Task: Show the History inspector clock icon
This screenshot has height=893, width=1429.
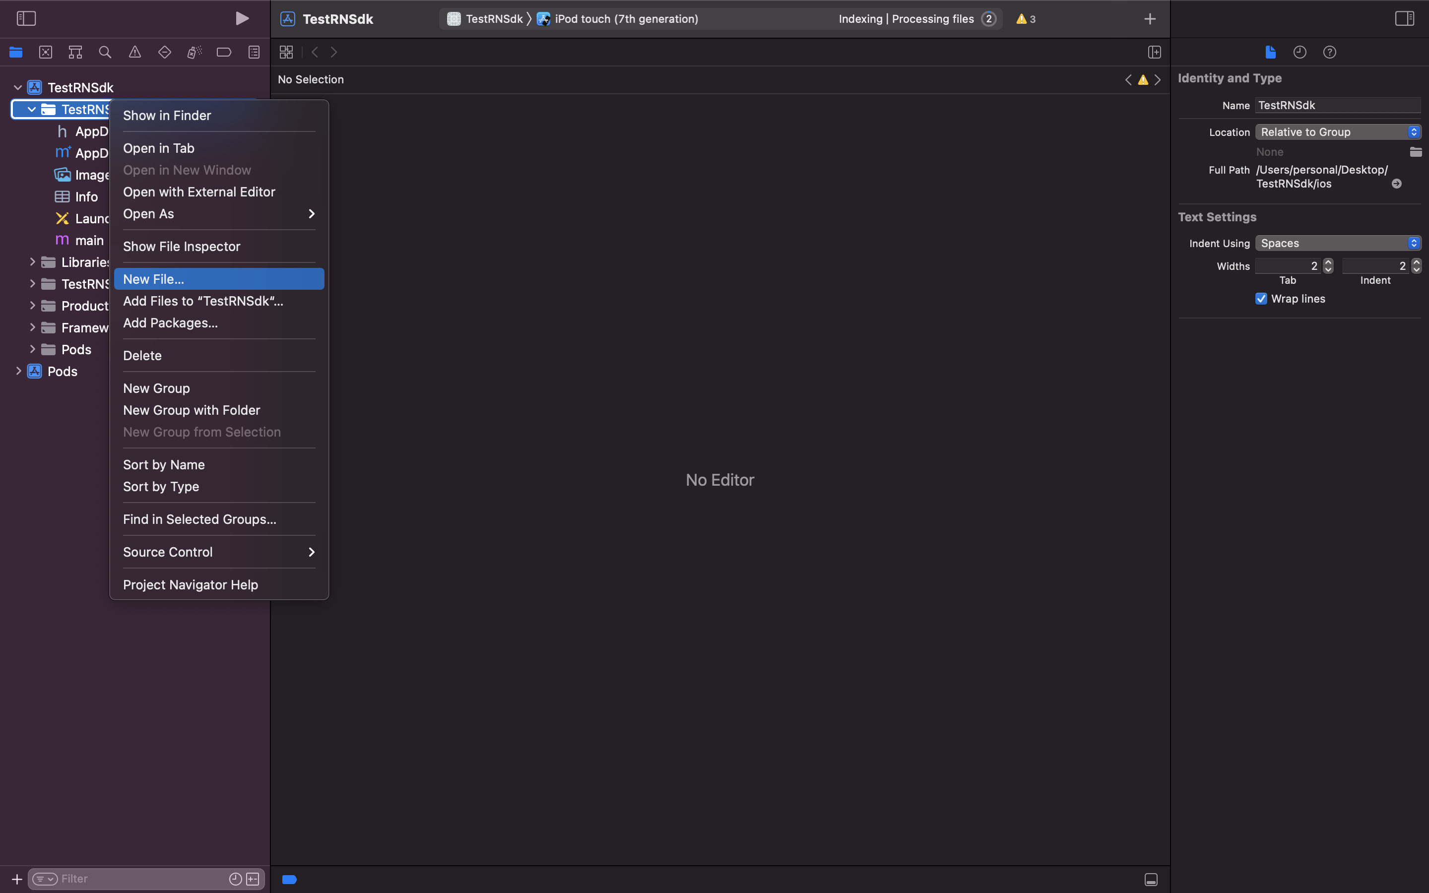Action: 1299,53
